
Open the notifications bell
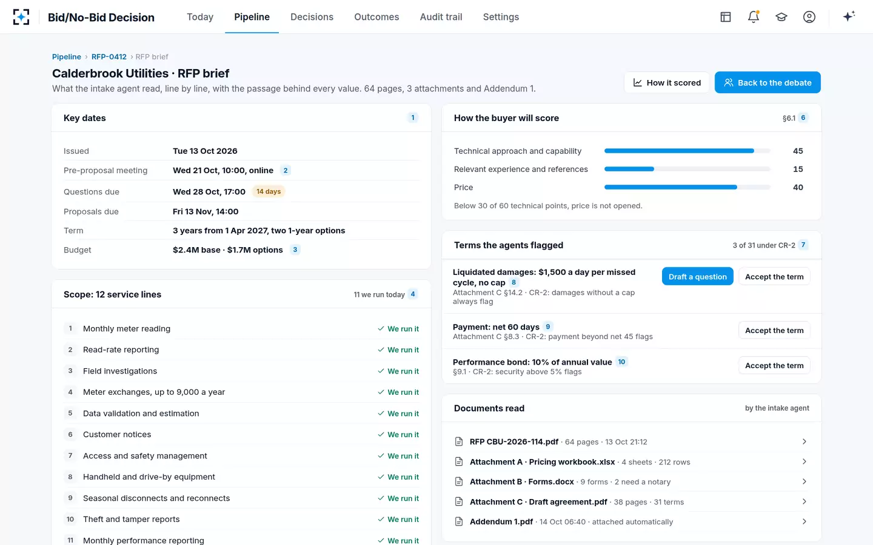pyautogui.click(x=754, y=17)
